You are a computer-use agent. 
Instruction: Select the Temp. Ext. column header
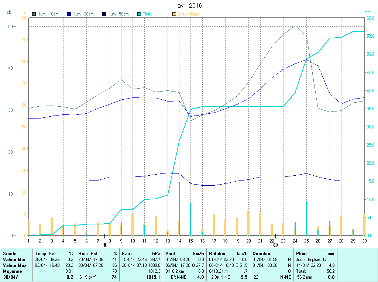coord(46,254)
